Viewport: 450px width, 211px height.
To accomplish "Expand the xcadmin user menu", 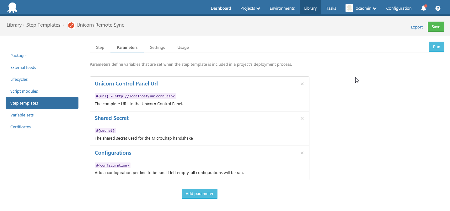I will point(366,8).
